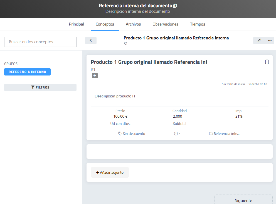Expand the Filtros filter panel
This screenshot has width=276, height=204.
point(40,87)
